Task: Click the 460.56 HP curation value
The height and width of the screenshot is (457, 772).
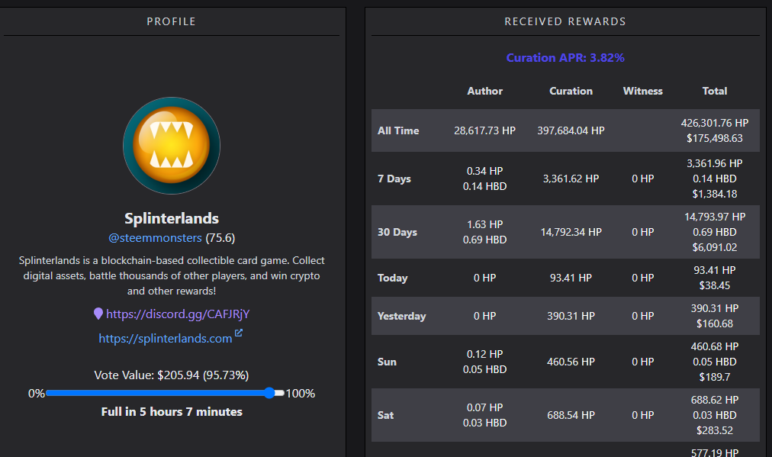Action: [x=571, y=362]
